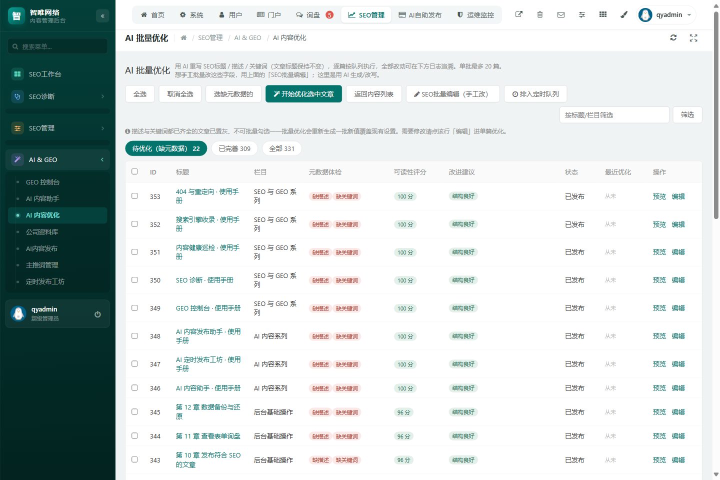Refresh the page with the reload icon
The height and width of the screenshot is (480, 720).
click(x=673, y=37)
